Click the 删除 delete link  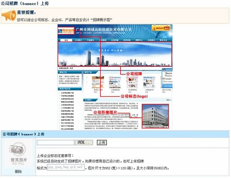click(18, 171)
